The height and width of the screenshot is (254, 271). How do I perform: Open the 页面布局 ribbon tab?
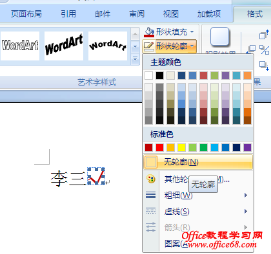[x=26, y=14]
